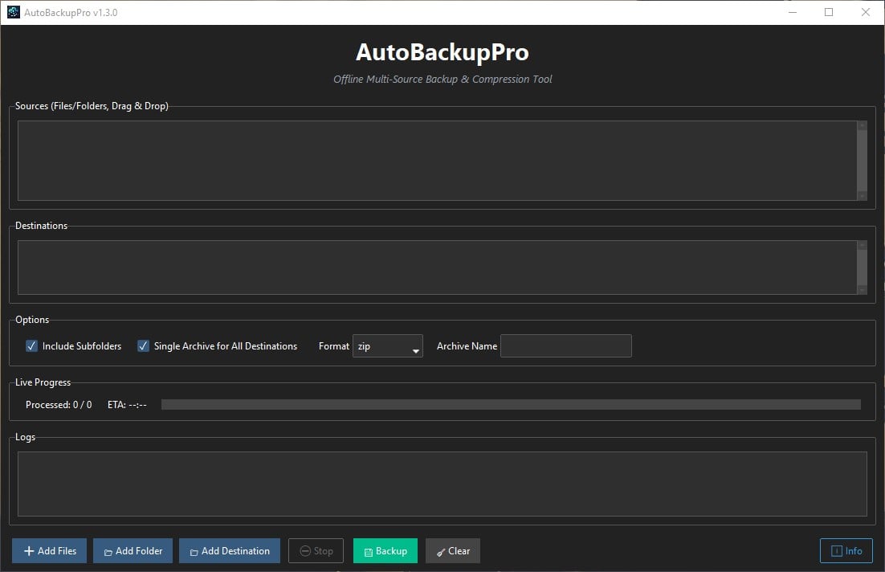Click the Clear button to reset lists

click(x=452, y=551)
